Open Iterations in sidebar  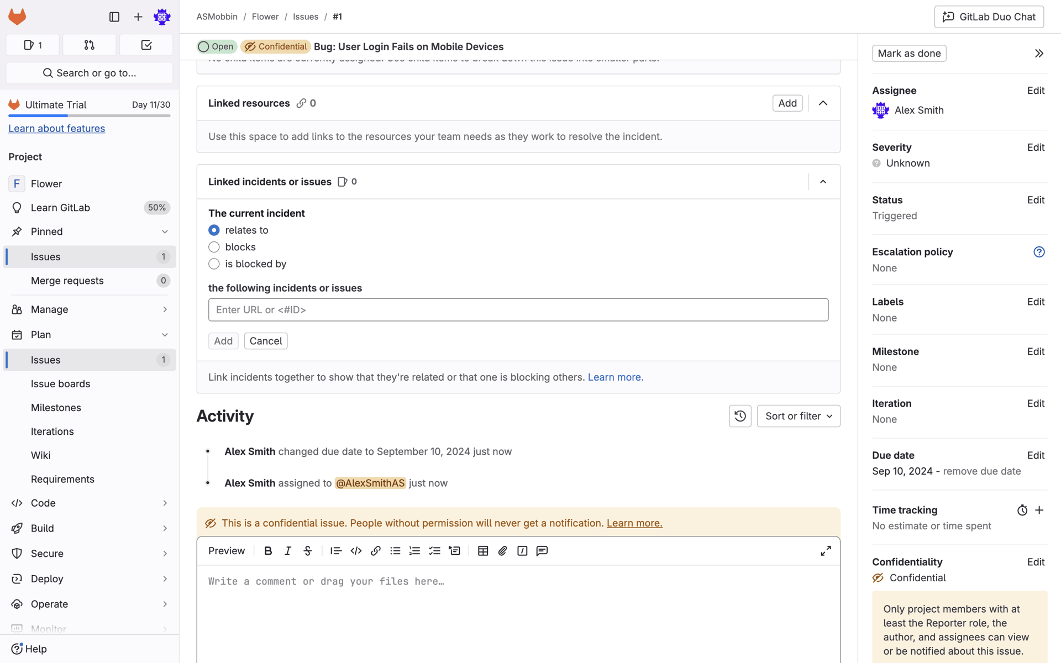click(x=90, y=432)
